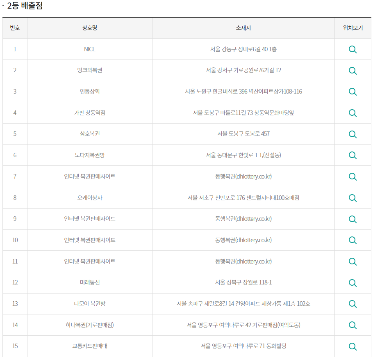
Task: Open location for 하나복권(가로판매점)
Action: pyautogui.click(x=353, y=325)
